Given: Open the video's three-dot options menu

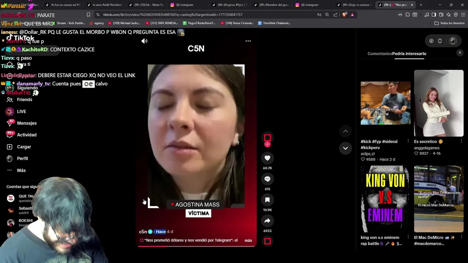Looking at the screenshot, I should pyautogui.click(x=248, y=41).
